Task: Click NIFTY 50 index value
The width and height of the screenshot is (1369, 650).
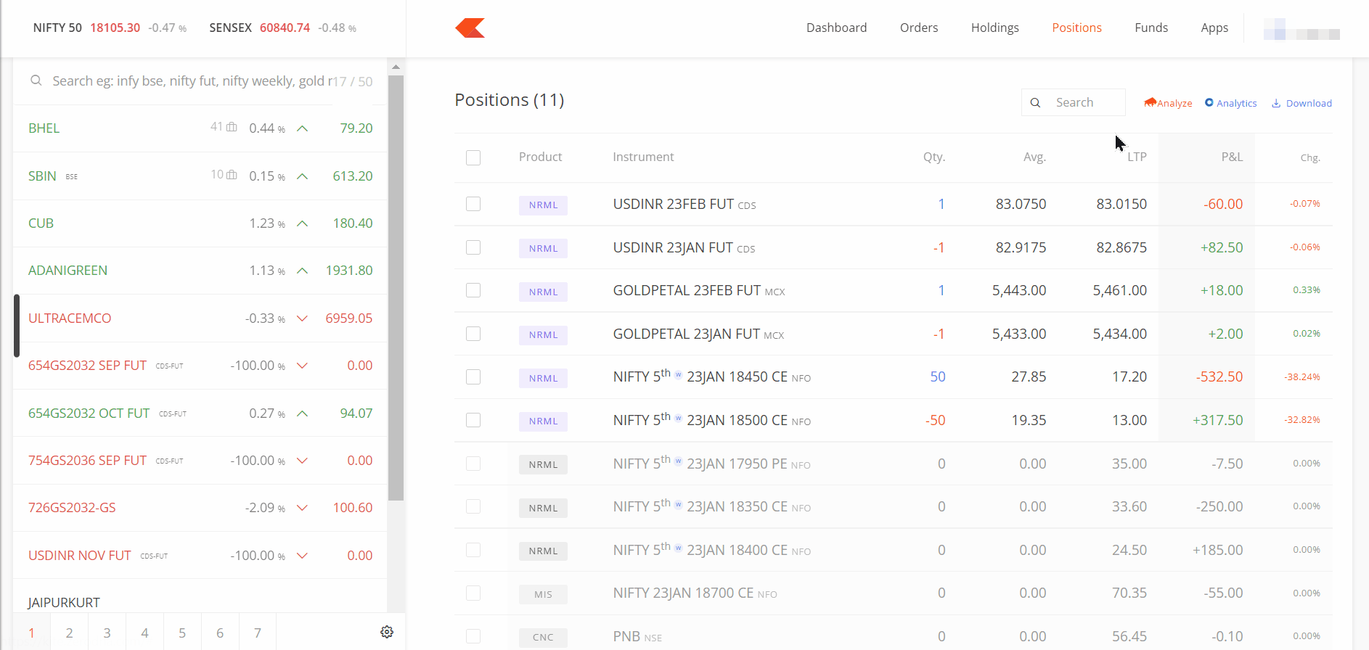Action: point(115,28)
